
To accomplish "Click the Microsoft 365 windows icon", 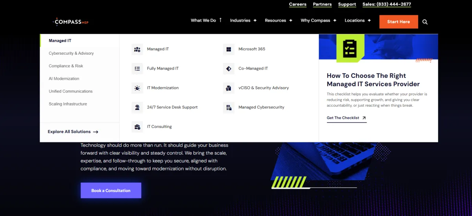I will click(x=229, y=49).
